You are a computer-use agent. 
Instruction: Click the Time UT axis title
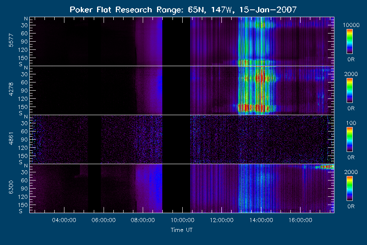pyautogui.click(x=181, y=230)
